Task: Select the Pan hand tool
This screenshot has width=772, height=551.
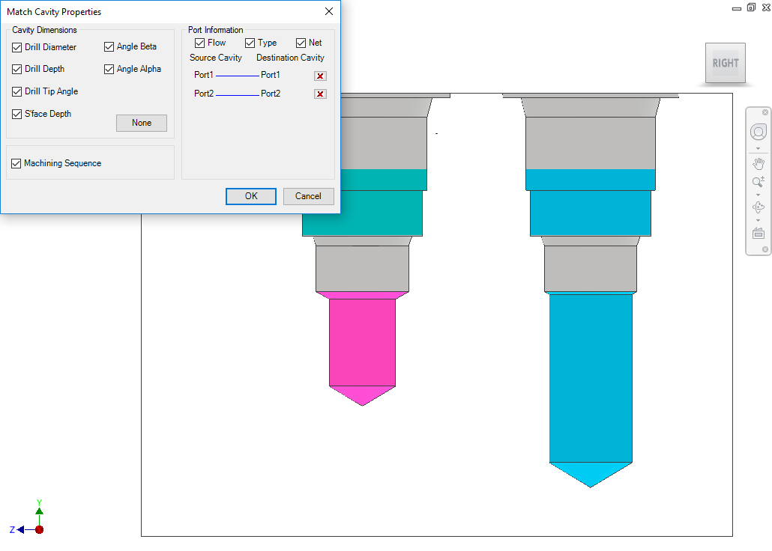Action: pos(758,163)
